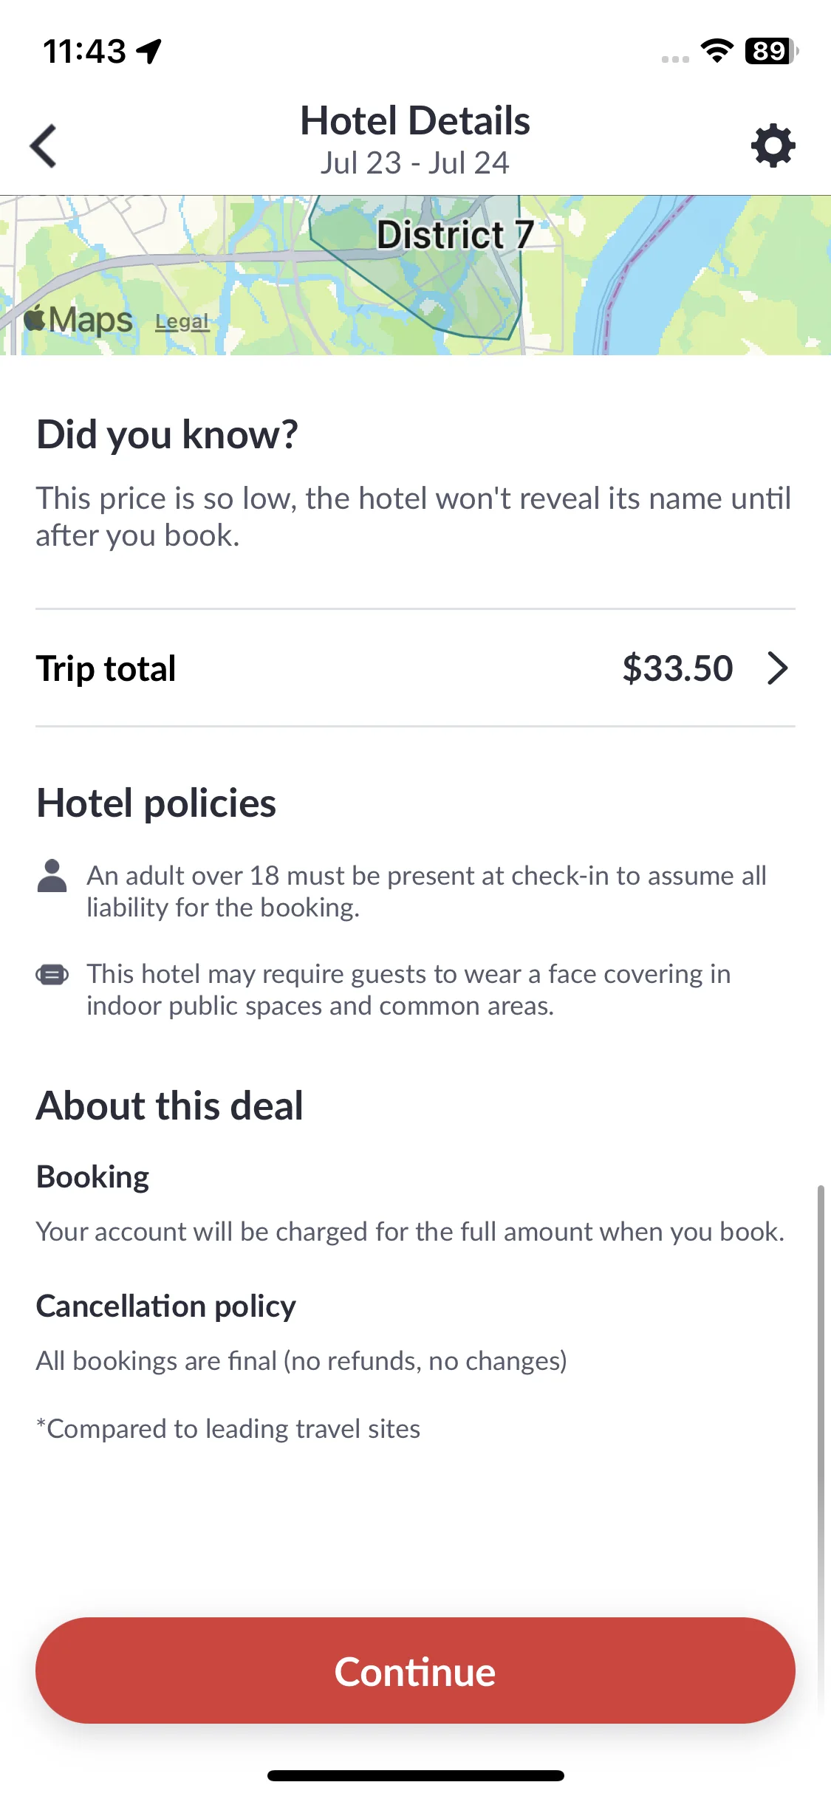
Task: Open Trip total price breakdown row
Action: tap(415, 668)
